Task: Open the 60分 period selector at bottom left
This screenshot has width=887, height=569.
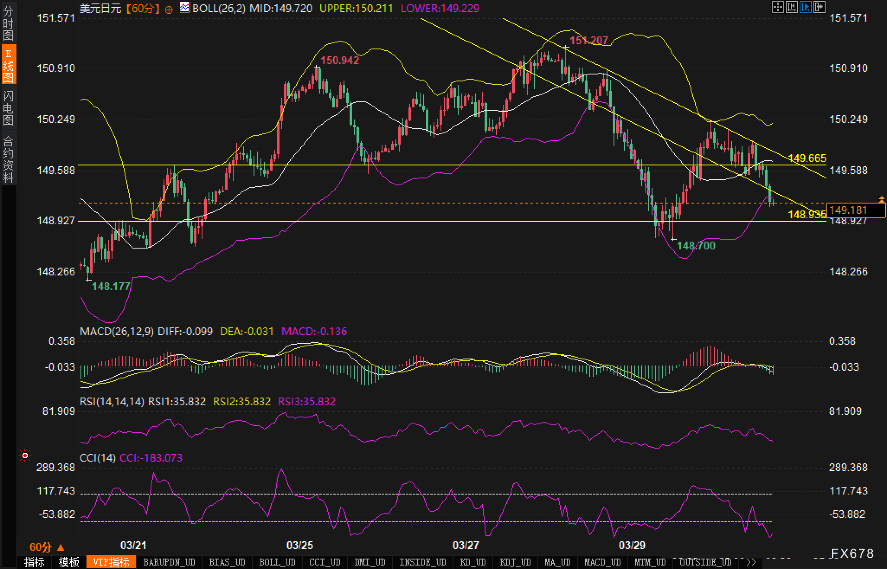Action: point(47,547)
